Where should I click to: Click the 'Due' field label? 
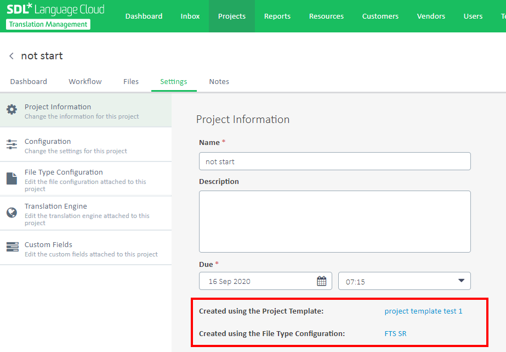coord(206,264)
